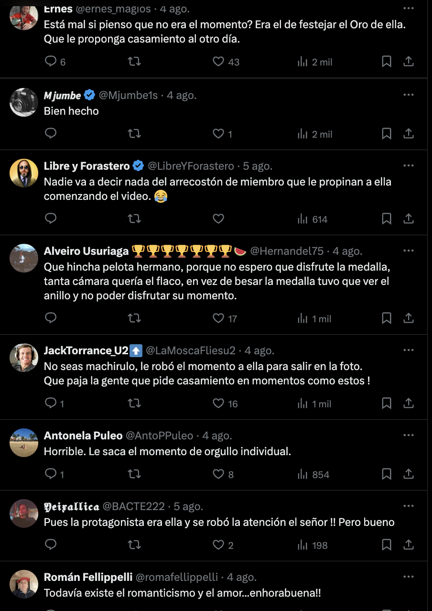
Task: Open @Hernandel75 profile handle link
Action: [x=287, y=251]
